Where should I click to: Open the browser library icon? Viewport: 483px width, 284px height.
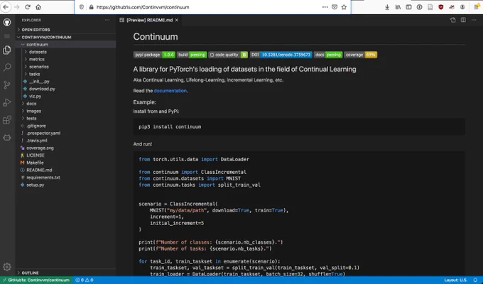tap(398, 7)
